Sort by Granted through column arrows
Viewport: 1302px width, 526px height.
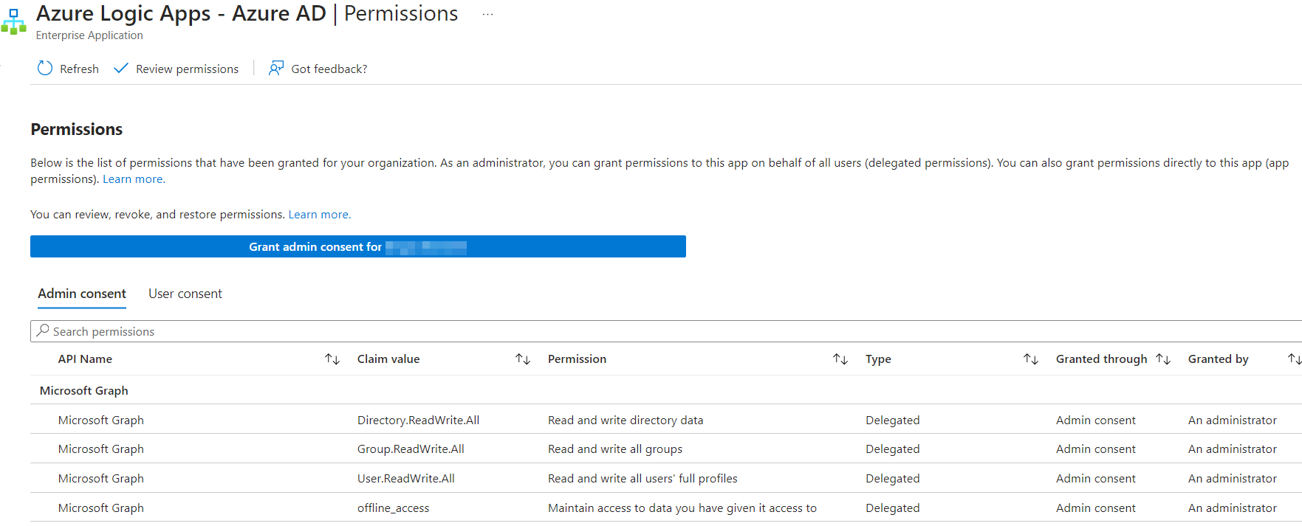[1163, 359]
